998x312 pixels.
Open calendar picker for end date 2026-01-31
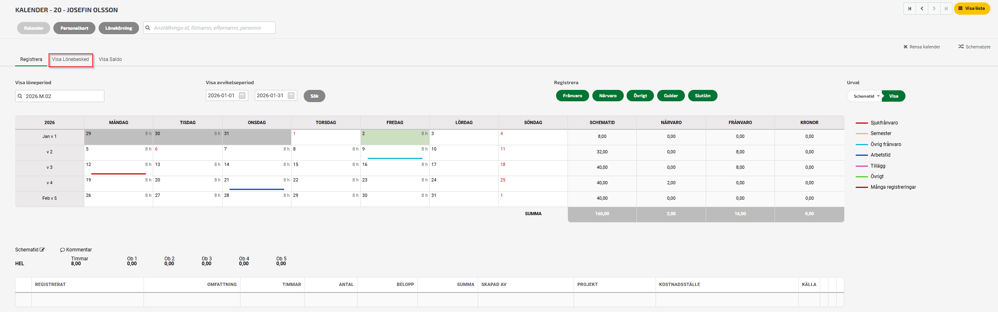pos(291,96)
